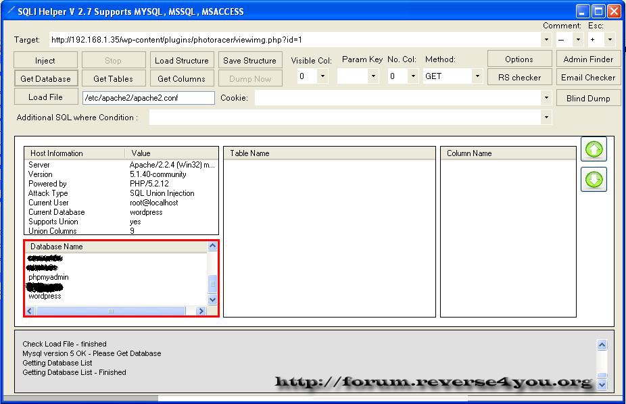Click Save Structure button

(250, 60)
